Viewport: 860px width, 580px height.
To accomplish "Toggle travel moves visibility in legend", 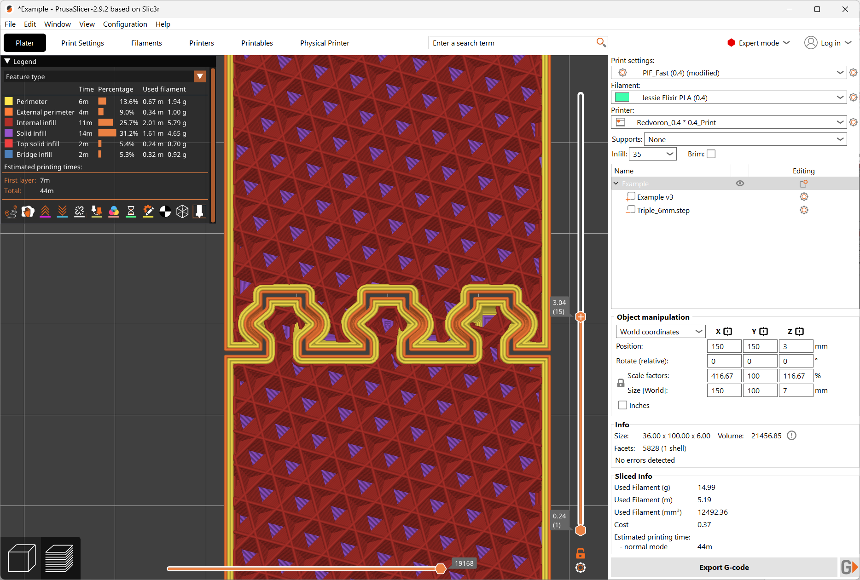I will 11,212.
